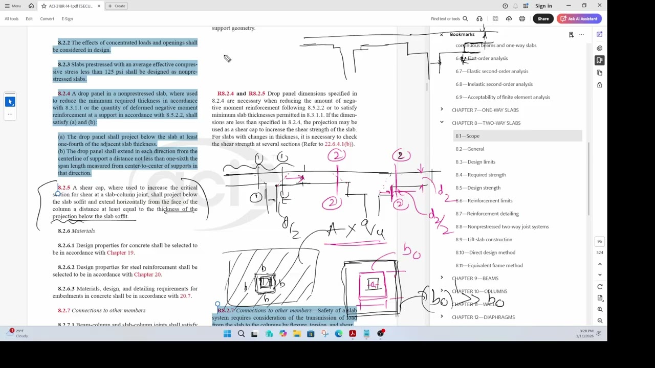Viewport: 655px width, 368px height.
Task: Open Microsoft Edge from the taskbar
Action: (x=338, y=334)
